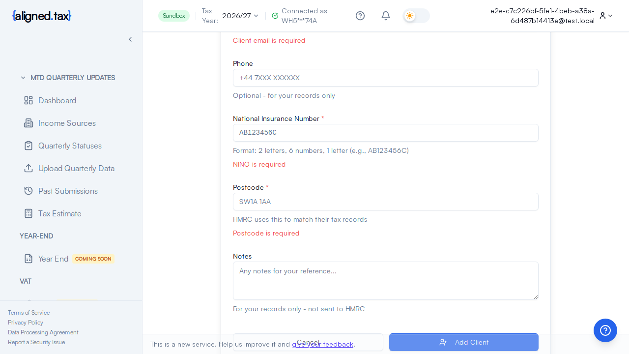Open the Privacy Policy link
The height and width of the screenshot is (354, 629).
click(26, 322)
